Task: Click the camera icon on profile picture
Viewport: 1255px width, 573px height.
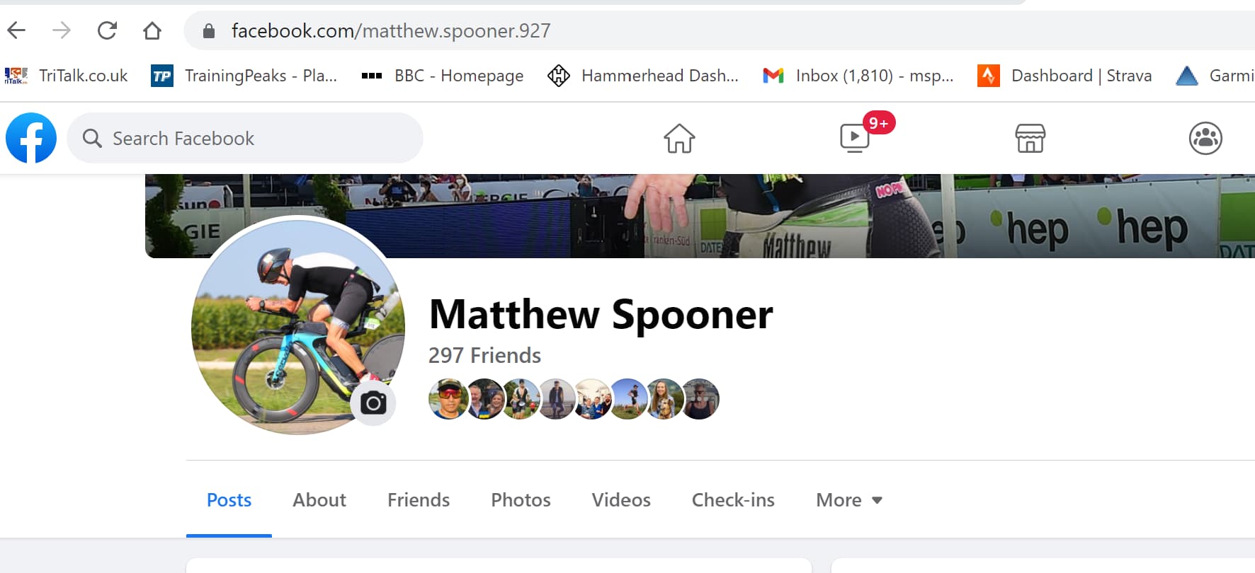Action: (373, 403)
